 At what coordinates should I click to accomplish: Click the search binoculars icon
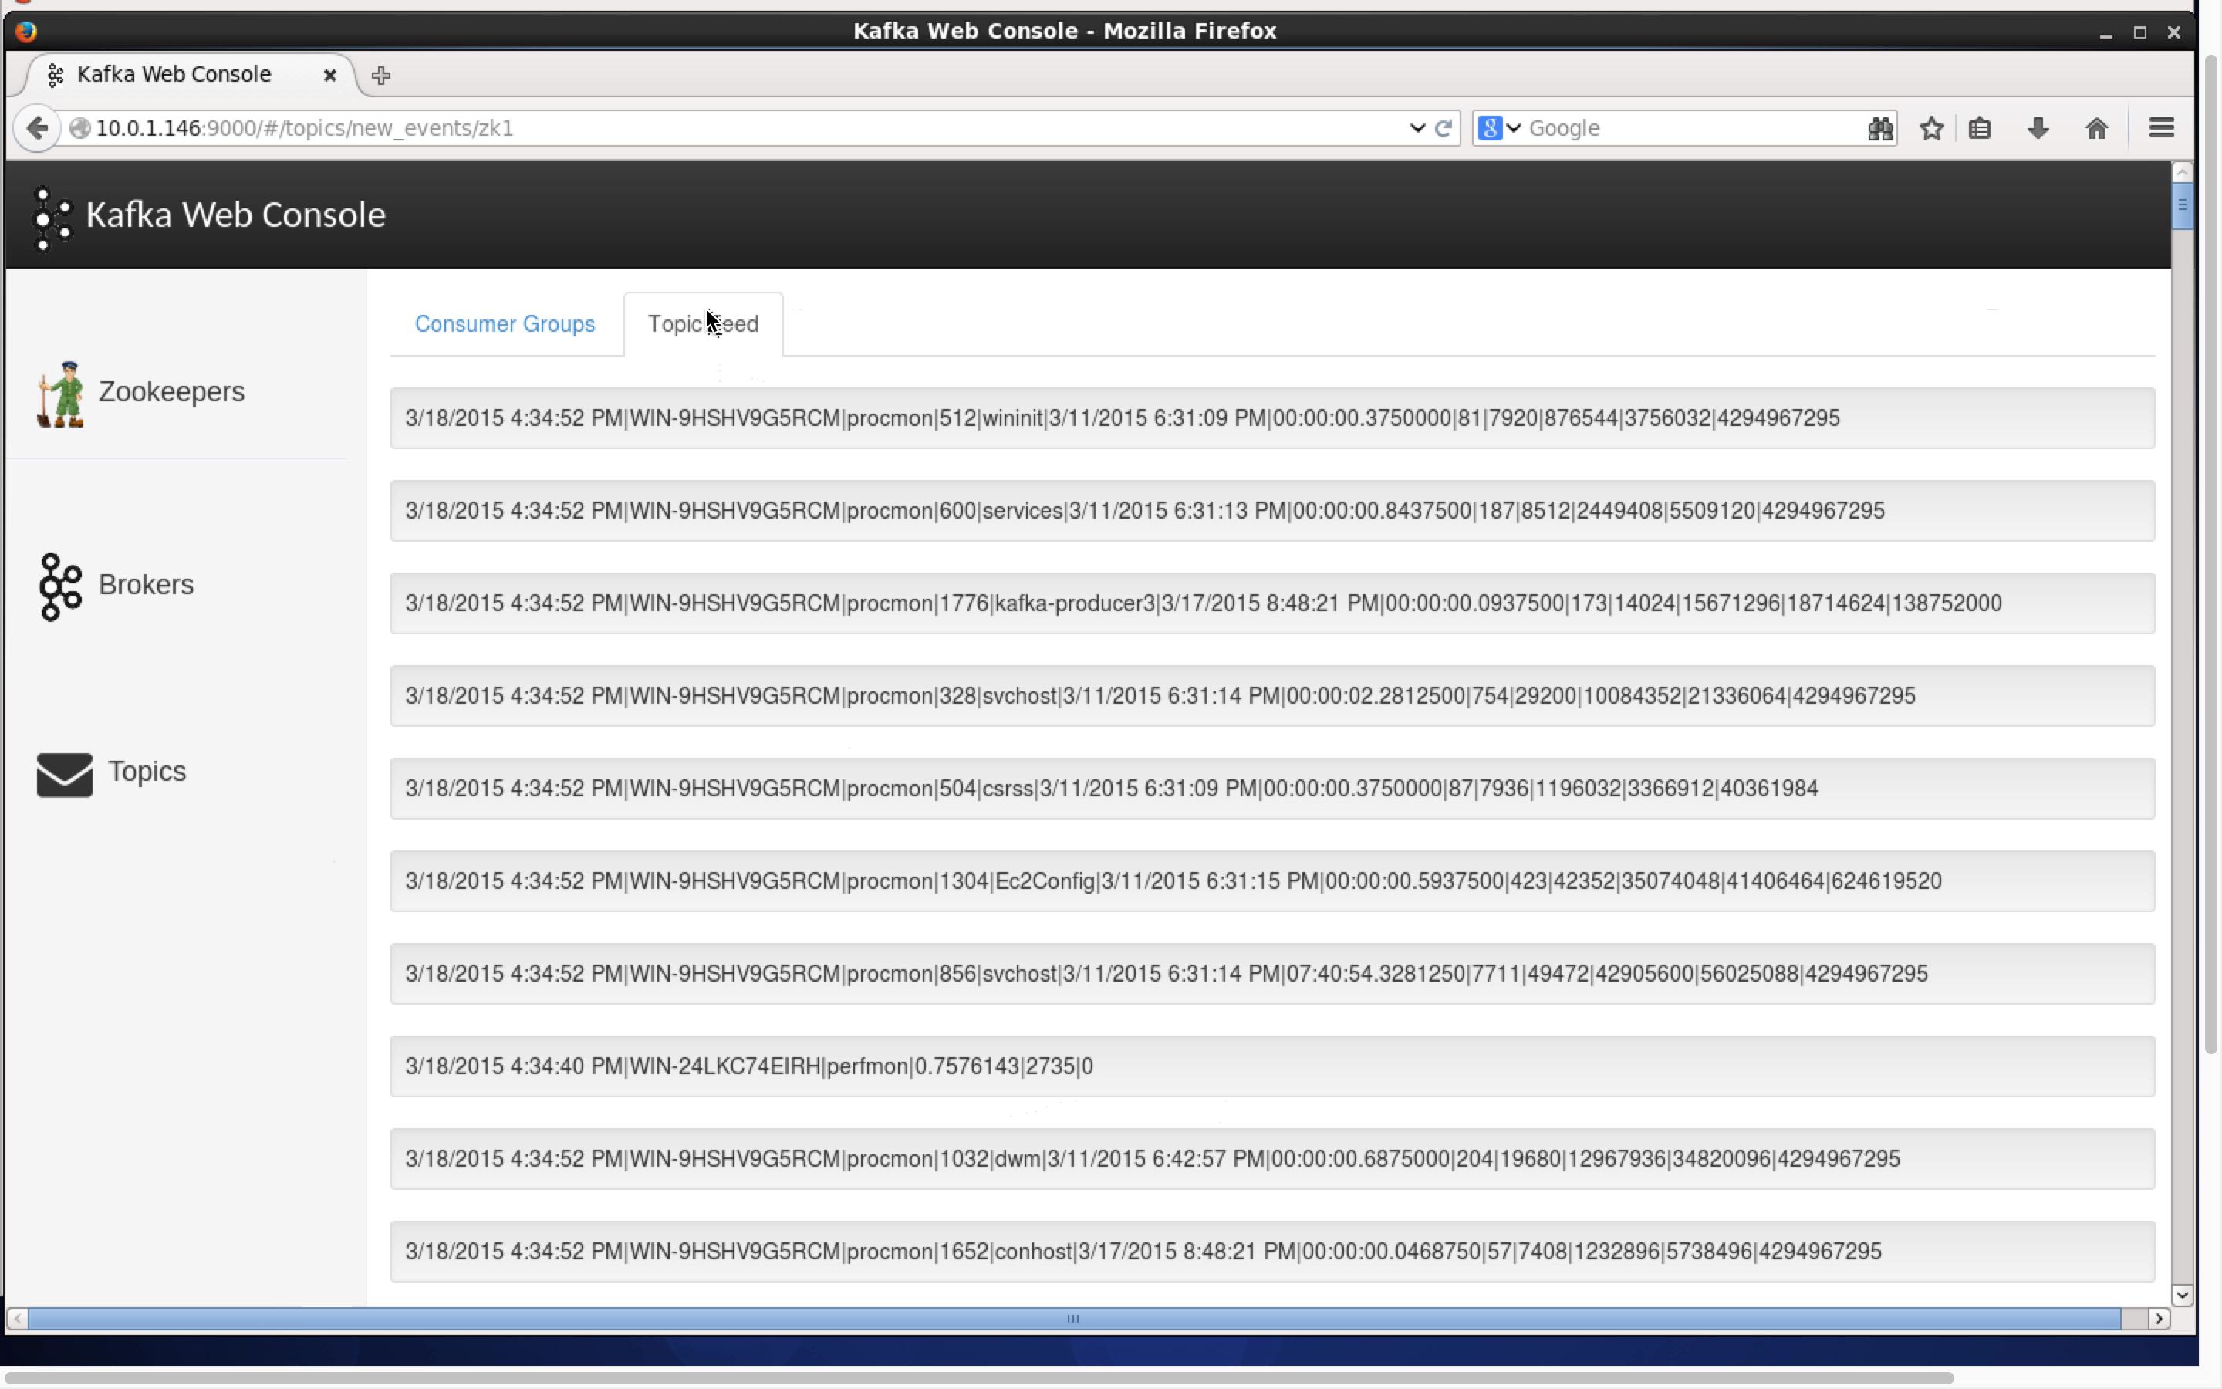pos(1879,127)
